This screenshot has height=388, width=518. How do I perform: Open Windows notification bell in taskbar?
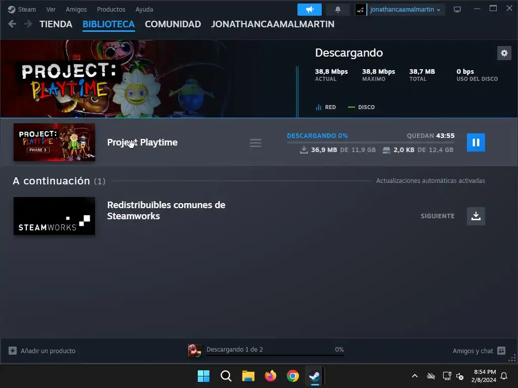tap(504, 376)
